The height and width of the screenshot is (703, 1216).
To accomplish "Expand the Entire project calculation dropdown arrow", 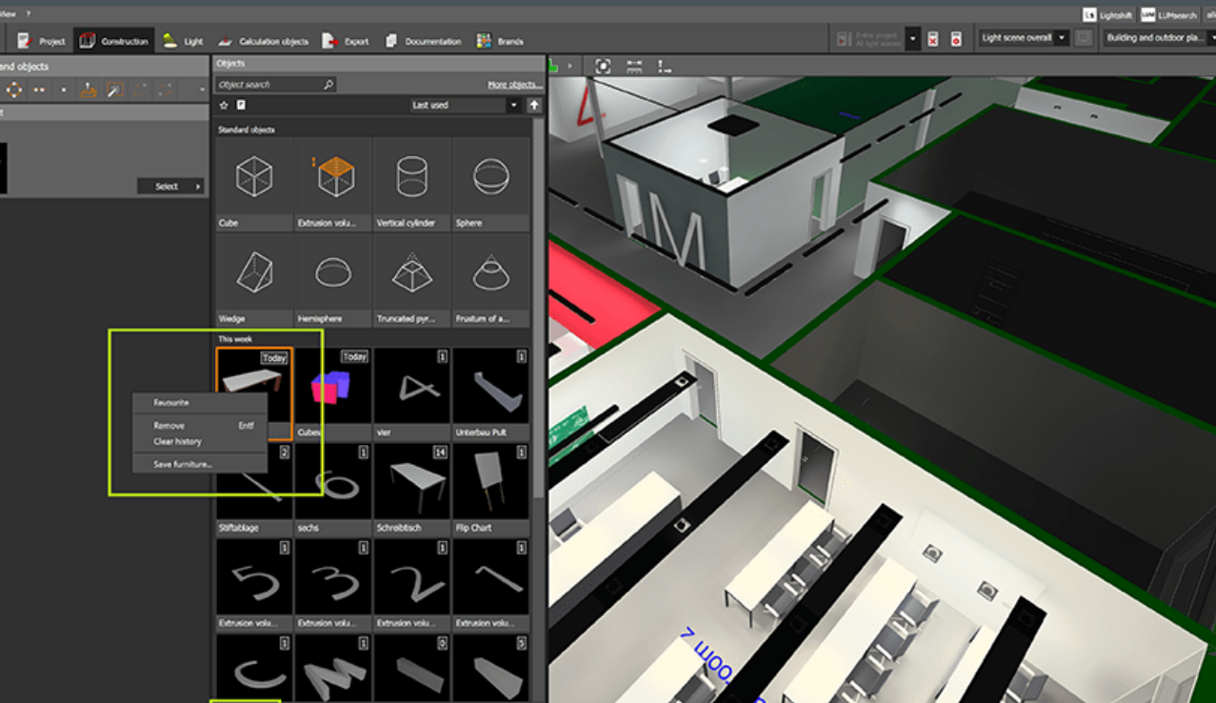I will point(913,39).
